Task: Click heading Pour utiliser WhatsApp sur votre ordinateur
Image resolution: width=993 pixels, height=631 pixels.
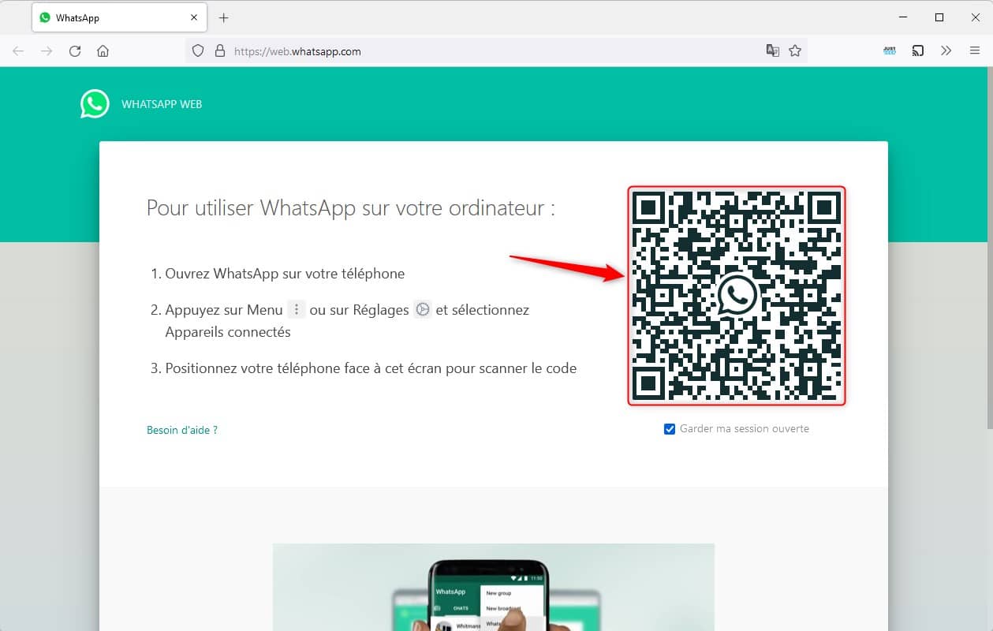Action: (x=351, y=208)
